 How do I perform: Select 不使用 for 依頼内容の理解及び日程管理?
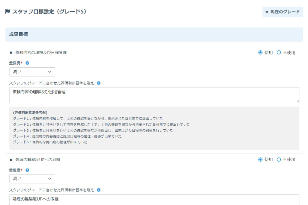coord(279,52)
